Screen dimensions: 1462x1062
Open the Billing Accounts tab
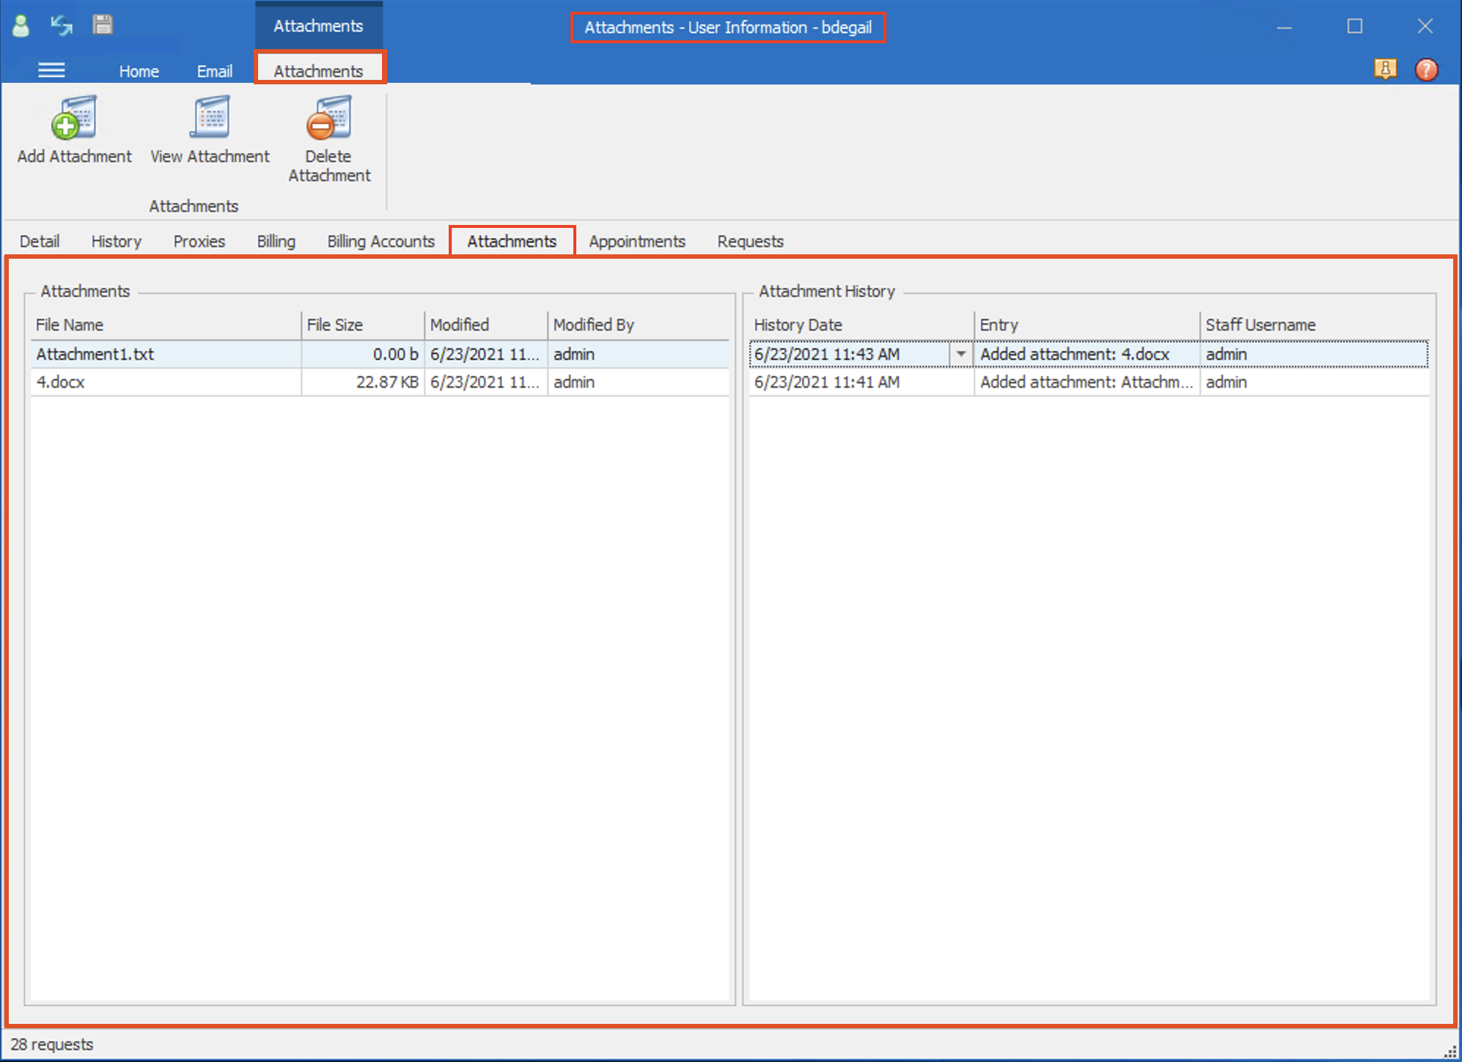coord(381,241)
